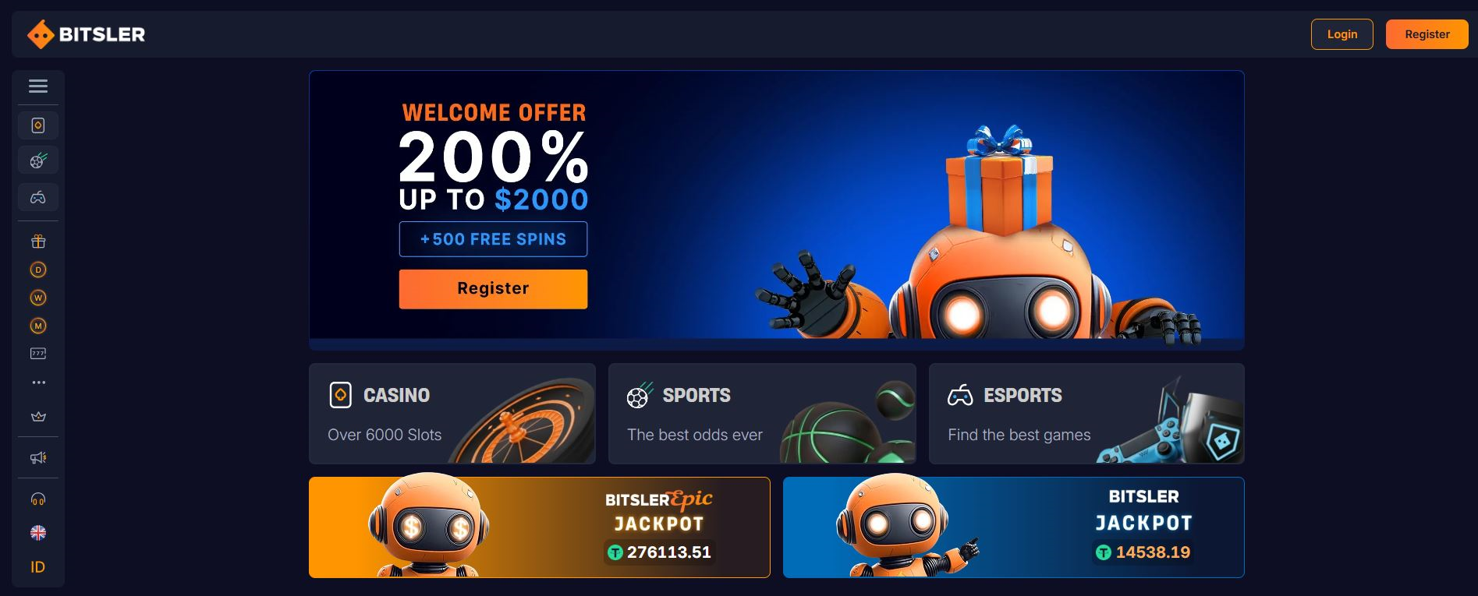Image resolution: width=1478 pixels, height=596 pixels.
Task: Open the sports ball icon in sidebar
Action: (x=38, y=160)
